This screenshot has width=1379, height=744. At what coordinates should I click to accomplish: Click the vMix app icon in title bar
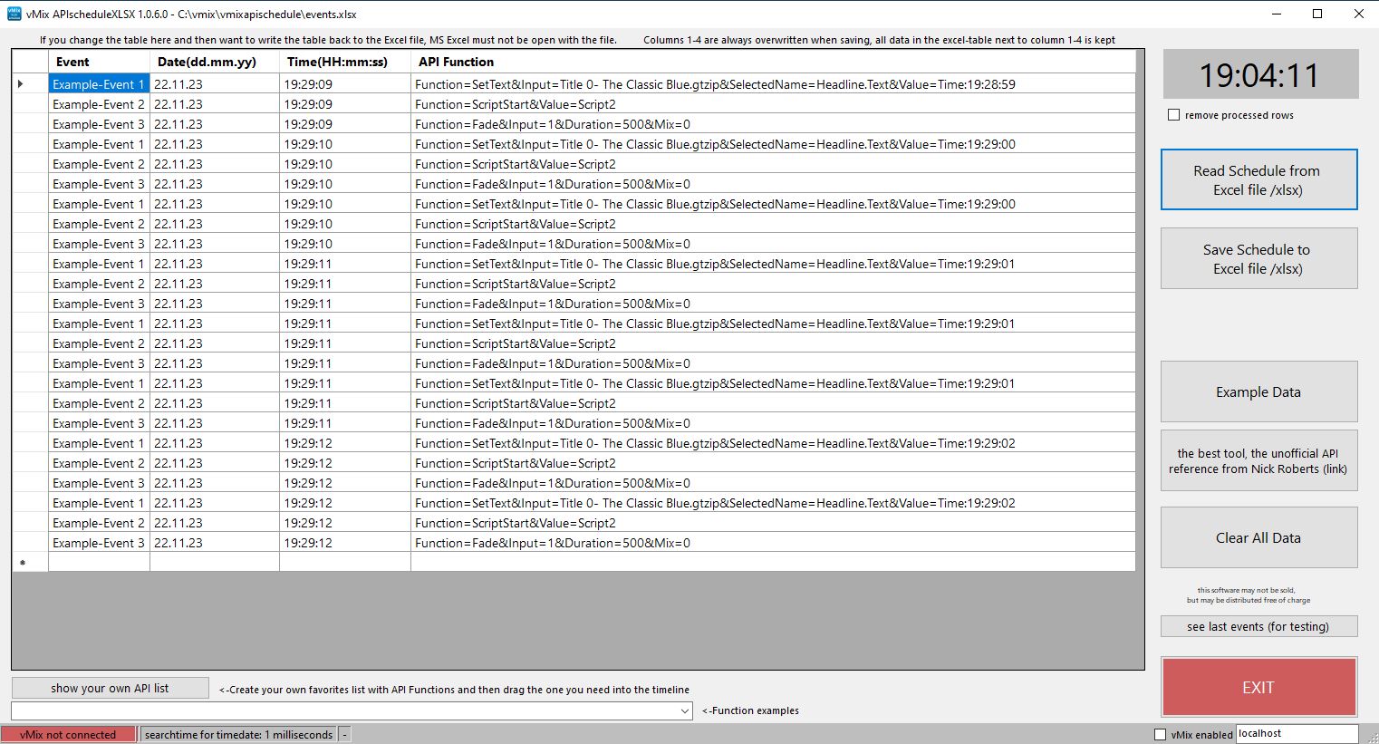14,14
